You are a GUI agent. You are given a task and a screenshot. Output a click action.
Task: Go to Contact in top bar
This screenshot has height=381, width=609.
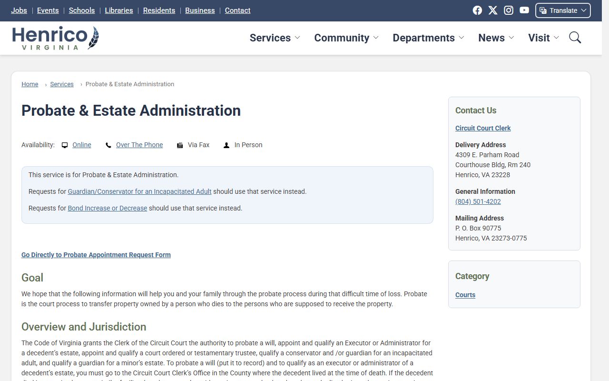237,10
